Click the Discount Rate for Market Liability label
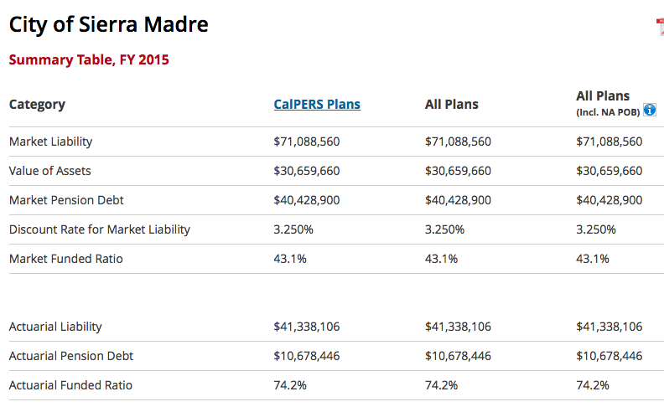 [100, 229]
